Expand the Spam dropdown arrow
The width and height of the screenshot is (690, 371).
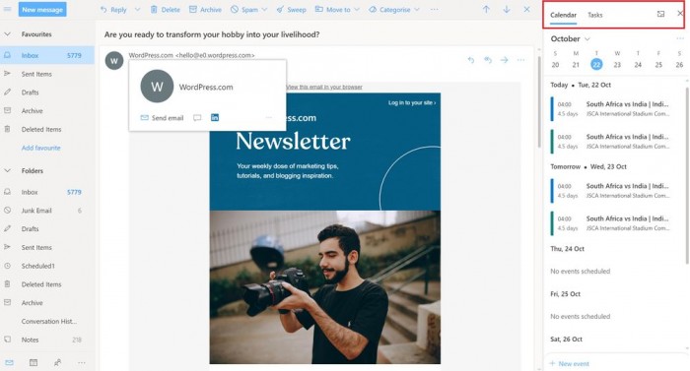pos(264,9)
